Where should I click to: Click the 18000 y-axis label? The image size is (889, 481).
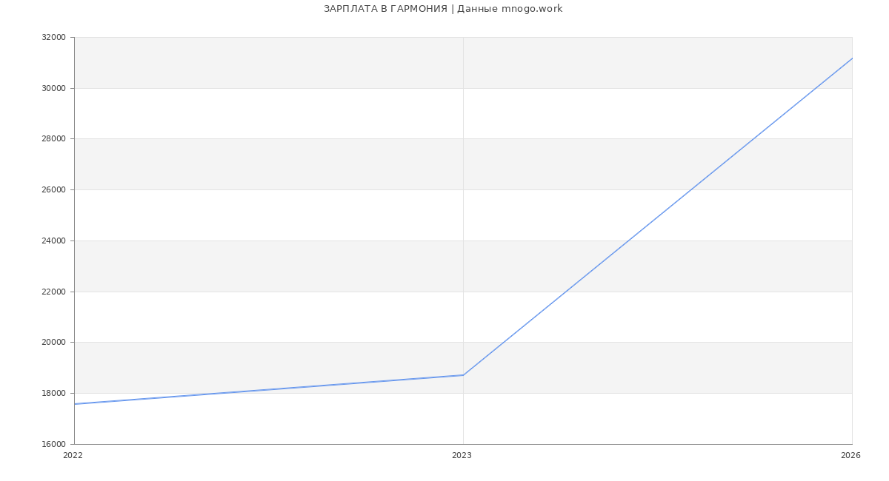point(53,394)
